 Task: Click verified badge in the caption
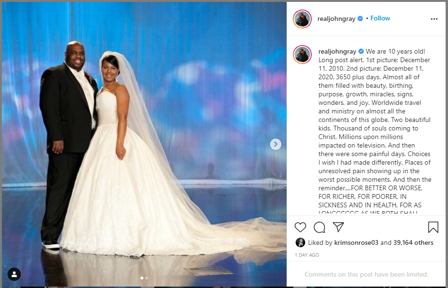[361, 51]
